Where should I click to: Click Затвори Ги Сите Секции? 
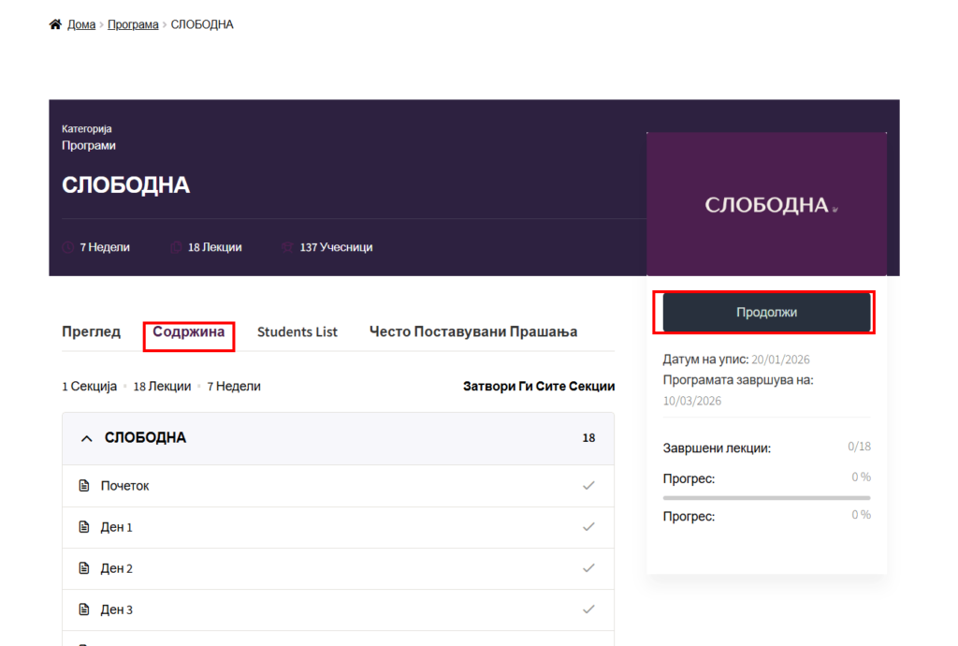[539, 386]
